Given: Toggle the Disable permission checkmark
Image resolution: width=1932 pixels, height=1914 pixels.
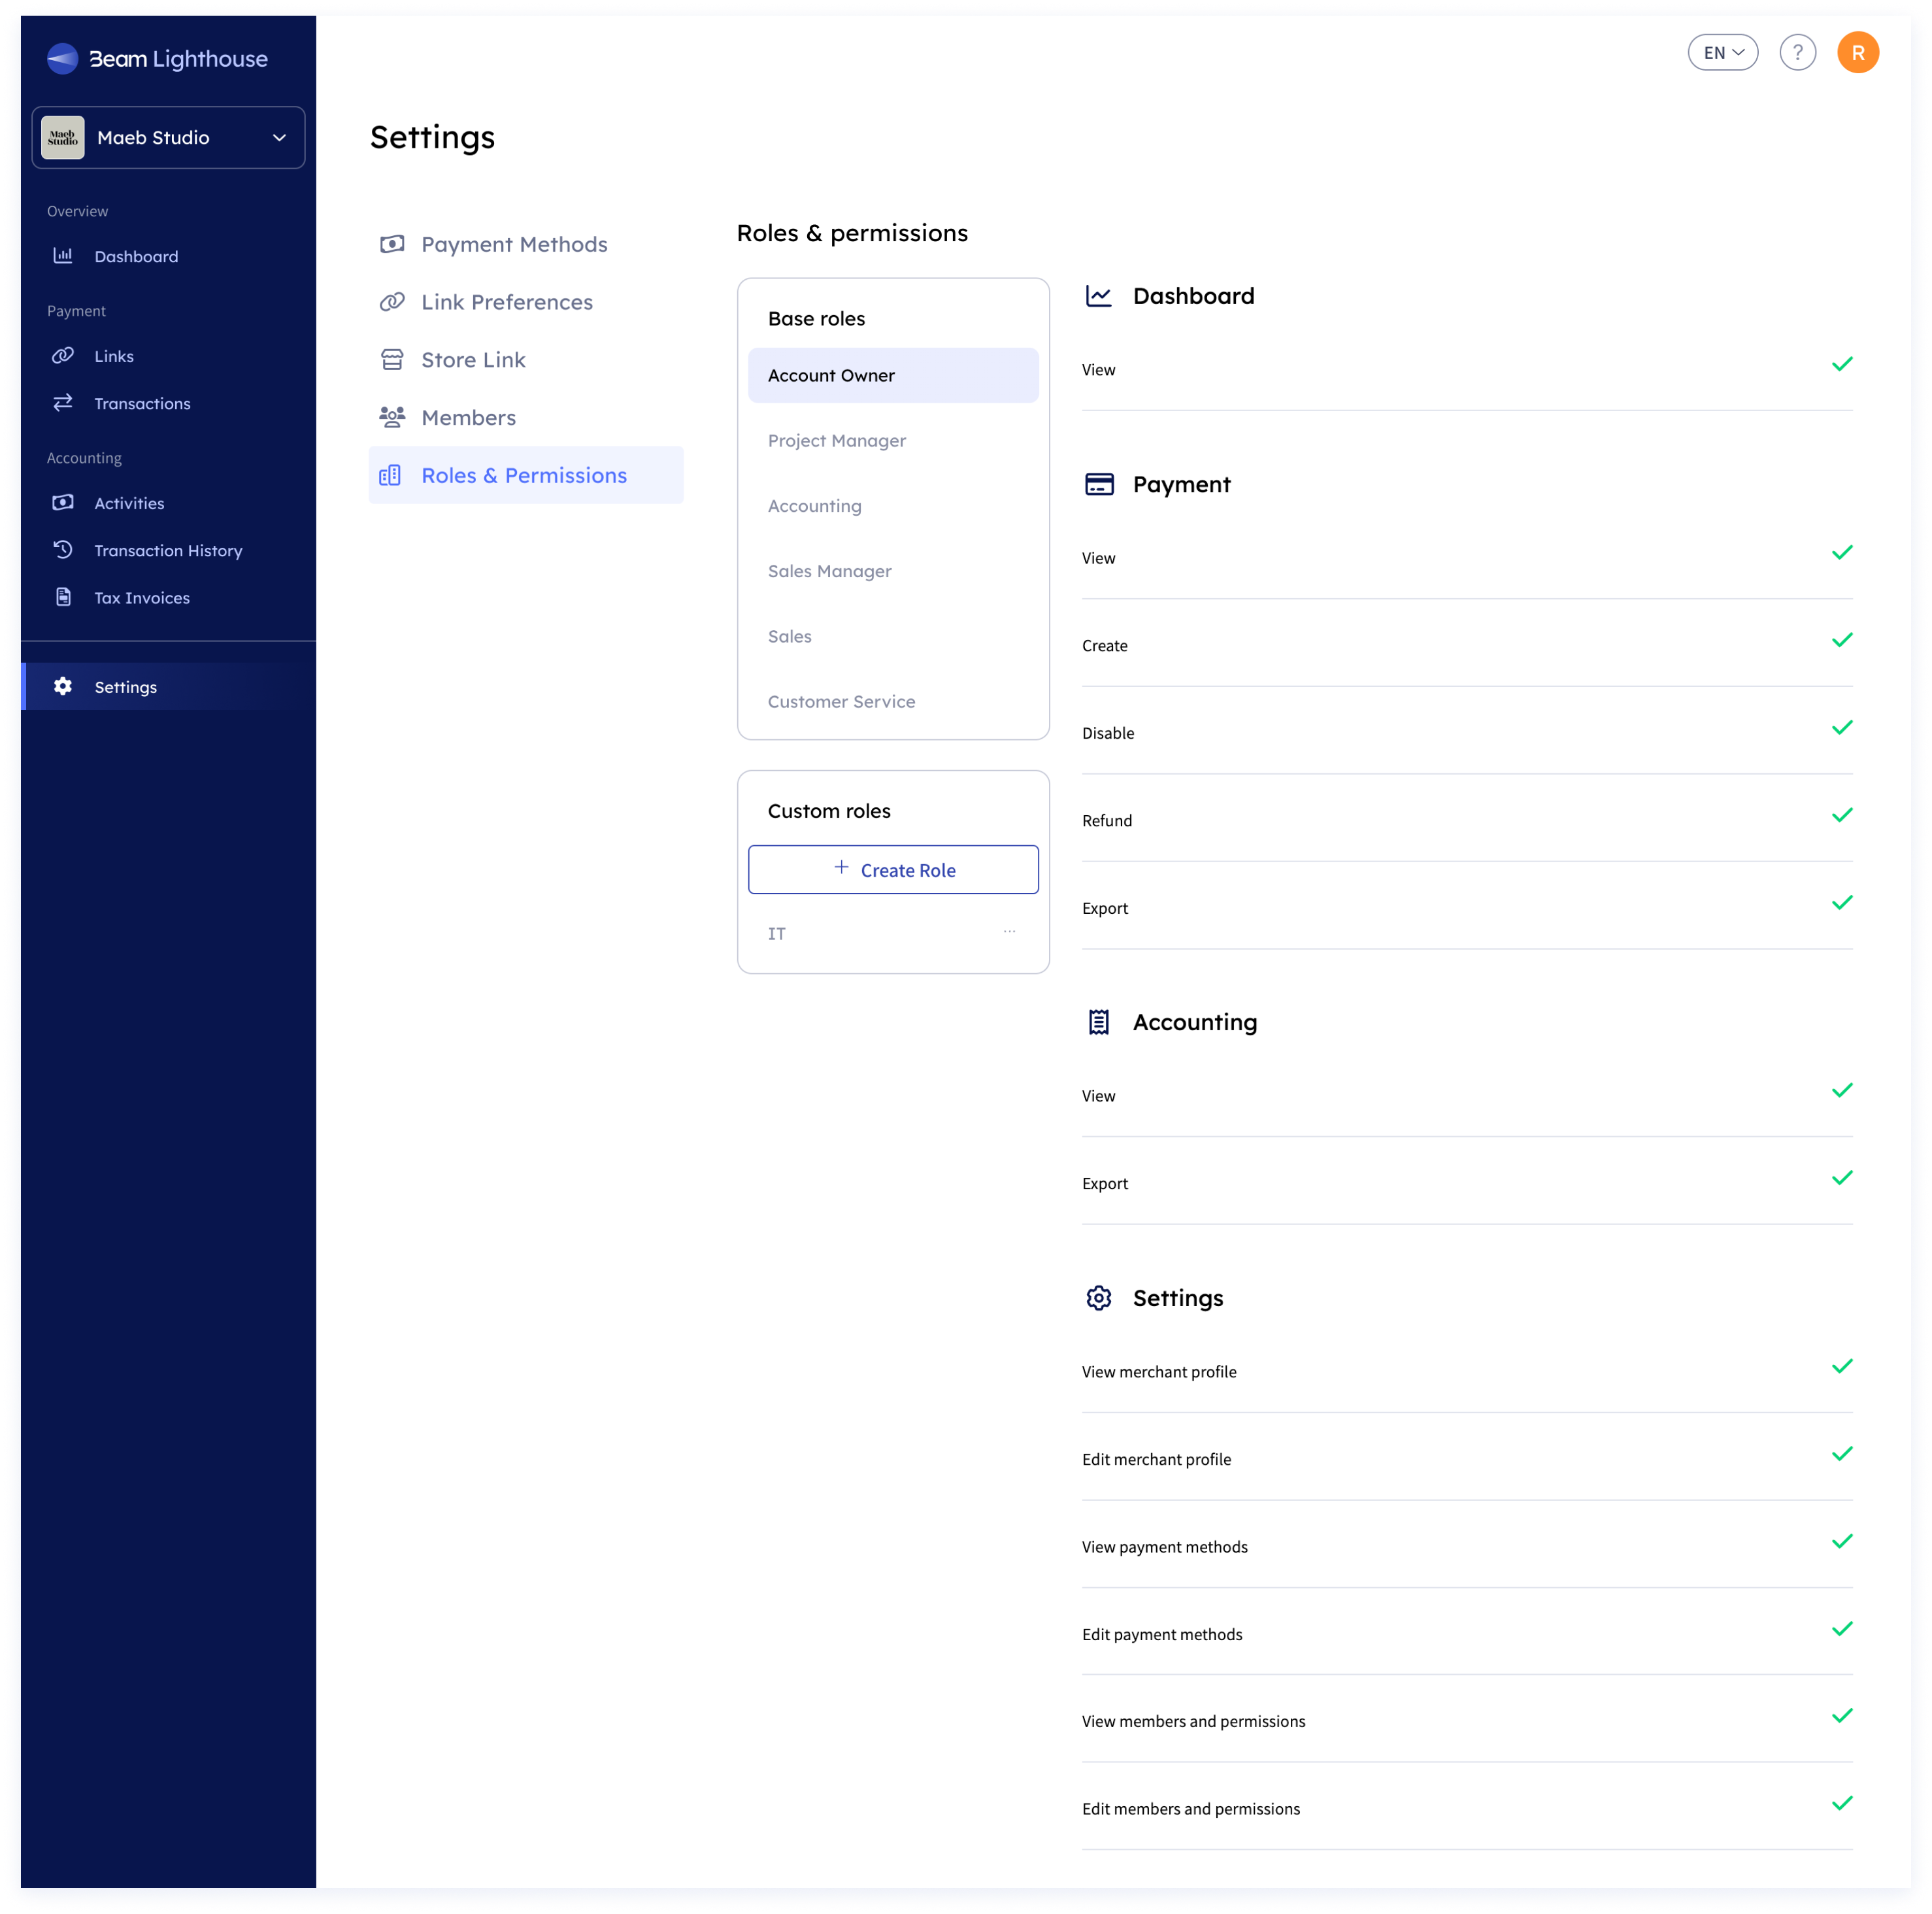Looking at the screenshot, I should [1842, 728].
